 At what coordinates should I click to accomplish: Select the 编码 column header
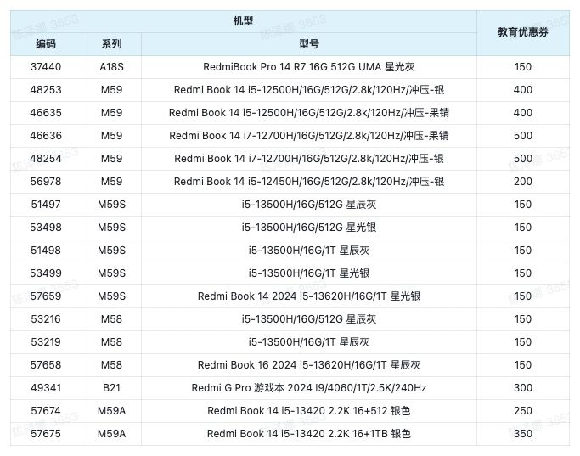pyautogui.click(x=46, y=43)
